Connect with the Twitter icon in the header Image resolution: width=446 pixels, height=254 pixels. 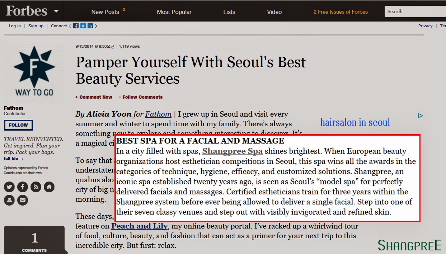(83, 25)
